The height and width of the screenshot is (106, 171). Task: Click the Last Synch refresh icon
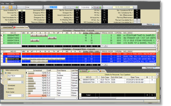pyautogui.click(x=135, y=7)
